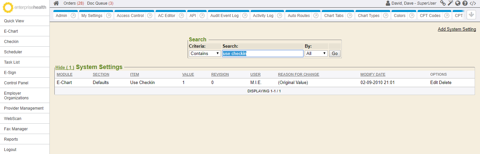This screenshot has width=480, height=154.
Task: Switch to the Access Control tab
Action: point(130,16)
